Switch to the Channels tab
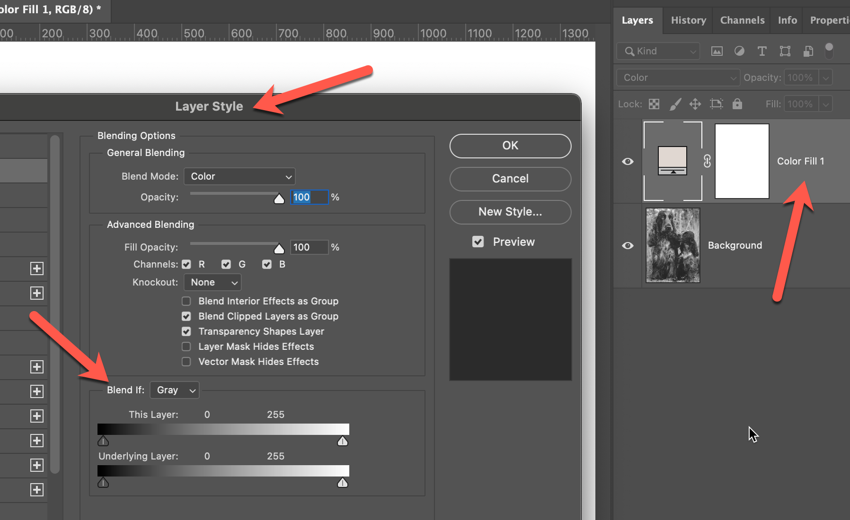Screen dimensions: 850x520 pyautogui.click(x=742, y=20)
